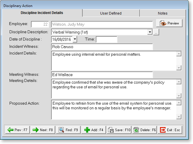Open the Notes tab
This screenshot has width=193, height=144.
163,13
